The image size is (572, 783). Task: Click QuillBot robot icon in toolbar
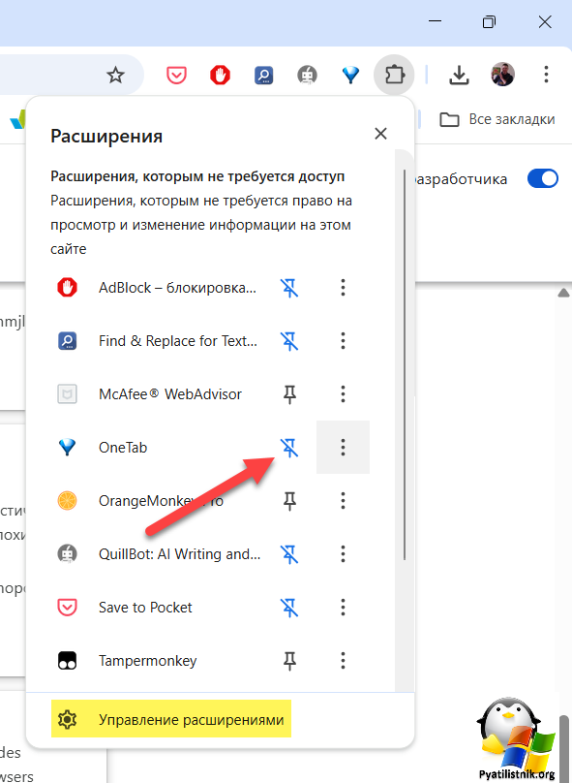pyautogui.click(x=307, y=76)
